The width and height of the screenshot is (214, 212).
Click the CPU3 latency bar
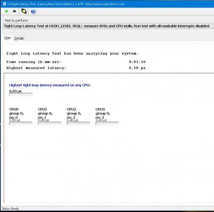107,123
